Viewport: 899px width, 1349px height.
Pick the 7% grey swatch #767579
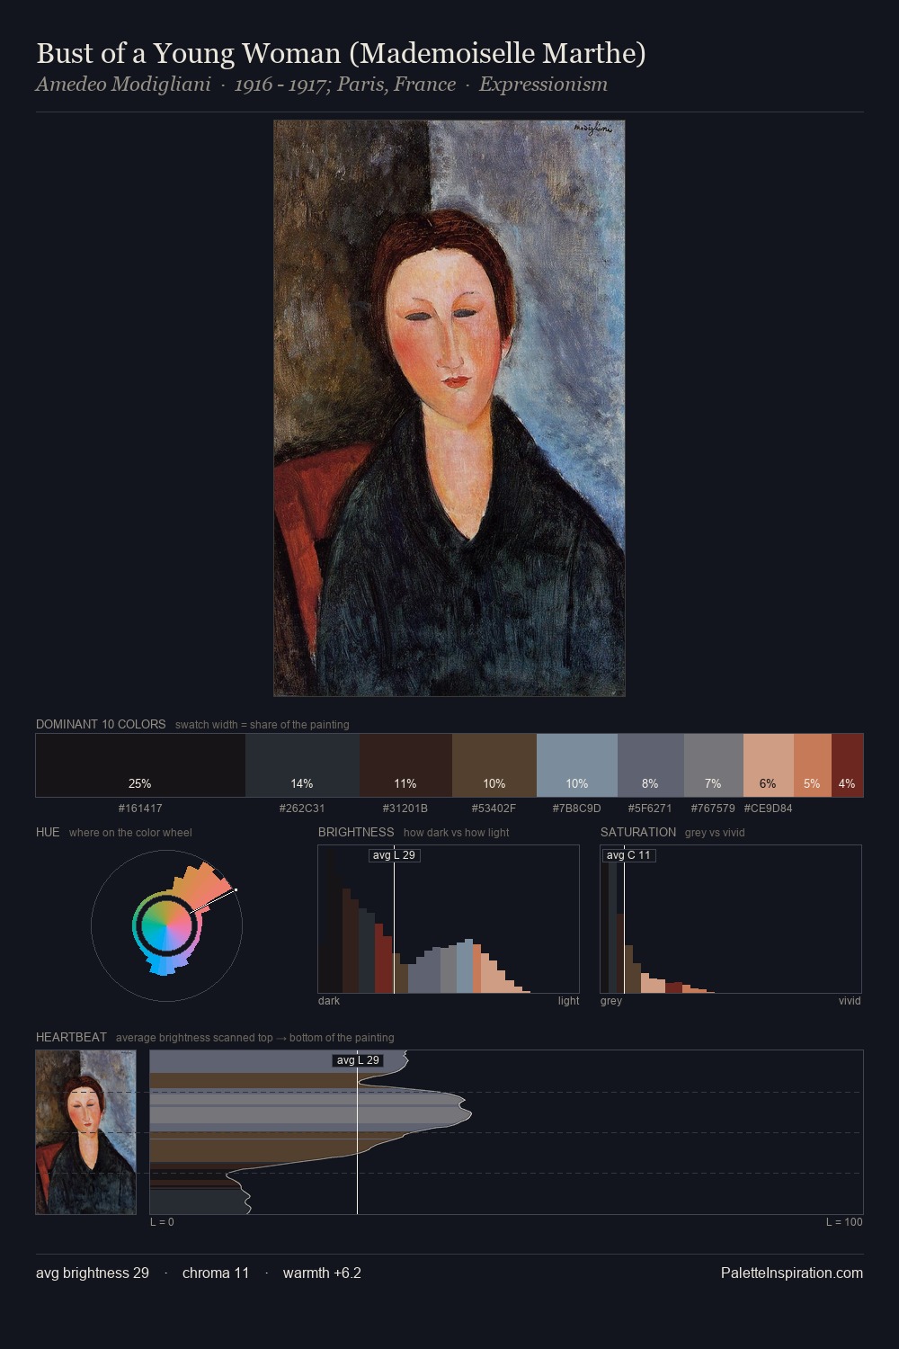[x=714, y=765]
